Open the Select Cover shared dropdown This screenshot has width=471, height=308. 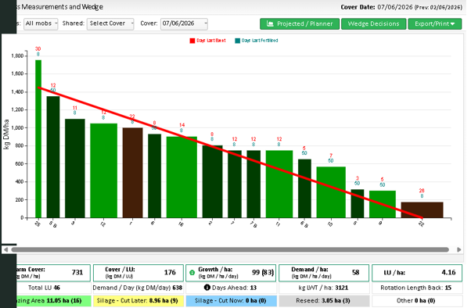point(110,23)
